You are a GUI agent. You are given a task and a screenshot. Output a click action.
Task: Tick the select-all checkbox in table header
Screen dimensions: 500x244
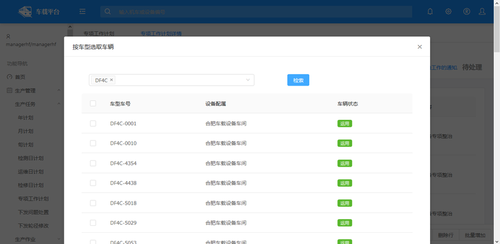92,104
